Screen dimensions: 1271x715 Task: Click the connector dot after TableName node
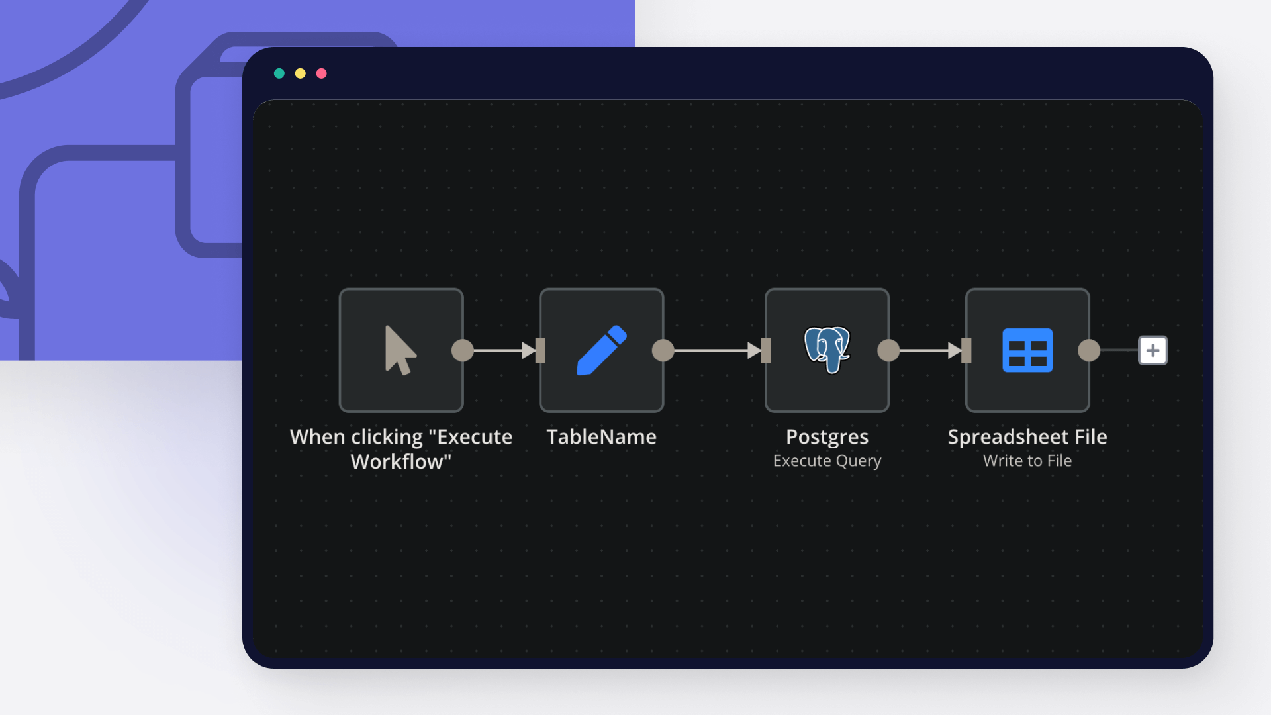(x=665, y=350)
